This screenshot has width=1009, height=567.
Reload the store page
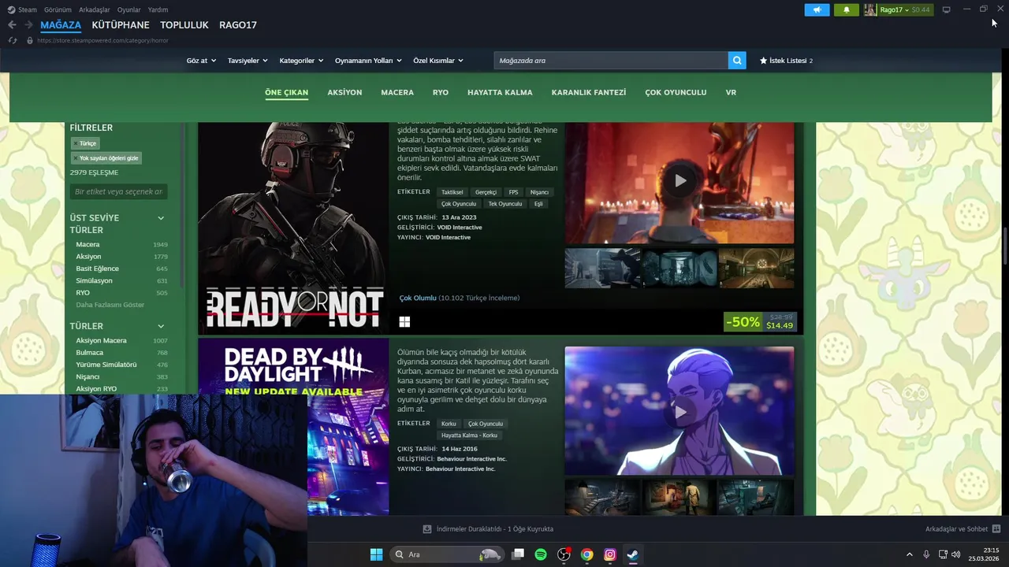point(13,40)
